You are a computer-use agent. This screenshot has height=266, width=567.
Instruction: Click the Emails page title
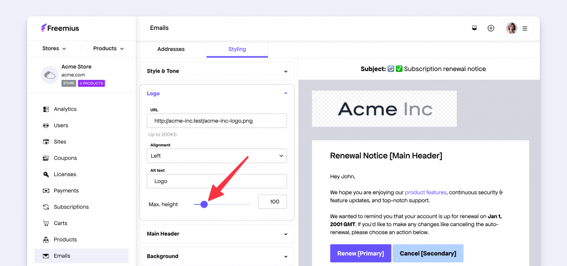tap(159, 28)
